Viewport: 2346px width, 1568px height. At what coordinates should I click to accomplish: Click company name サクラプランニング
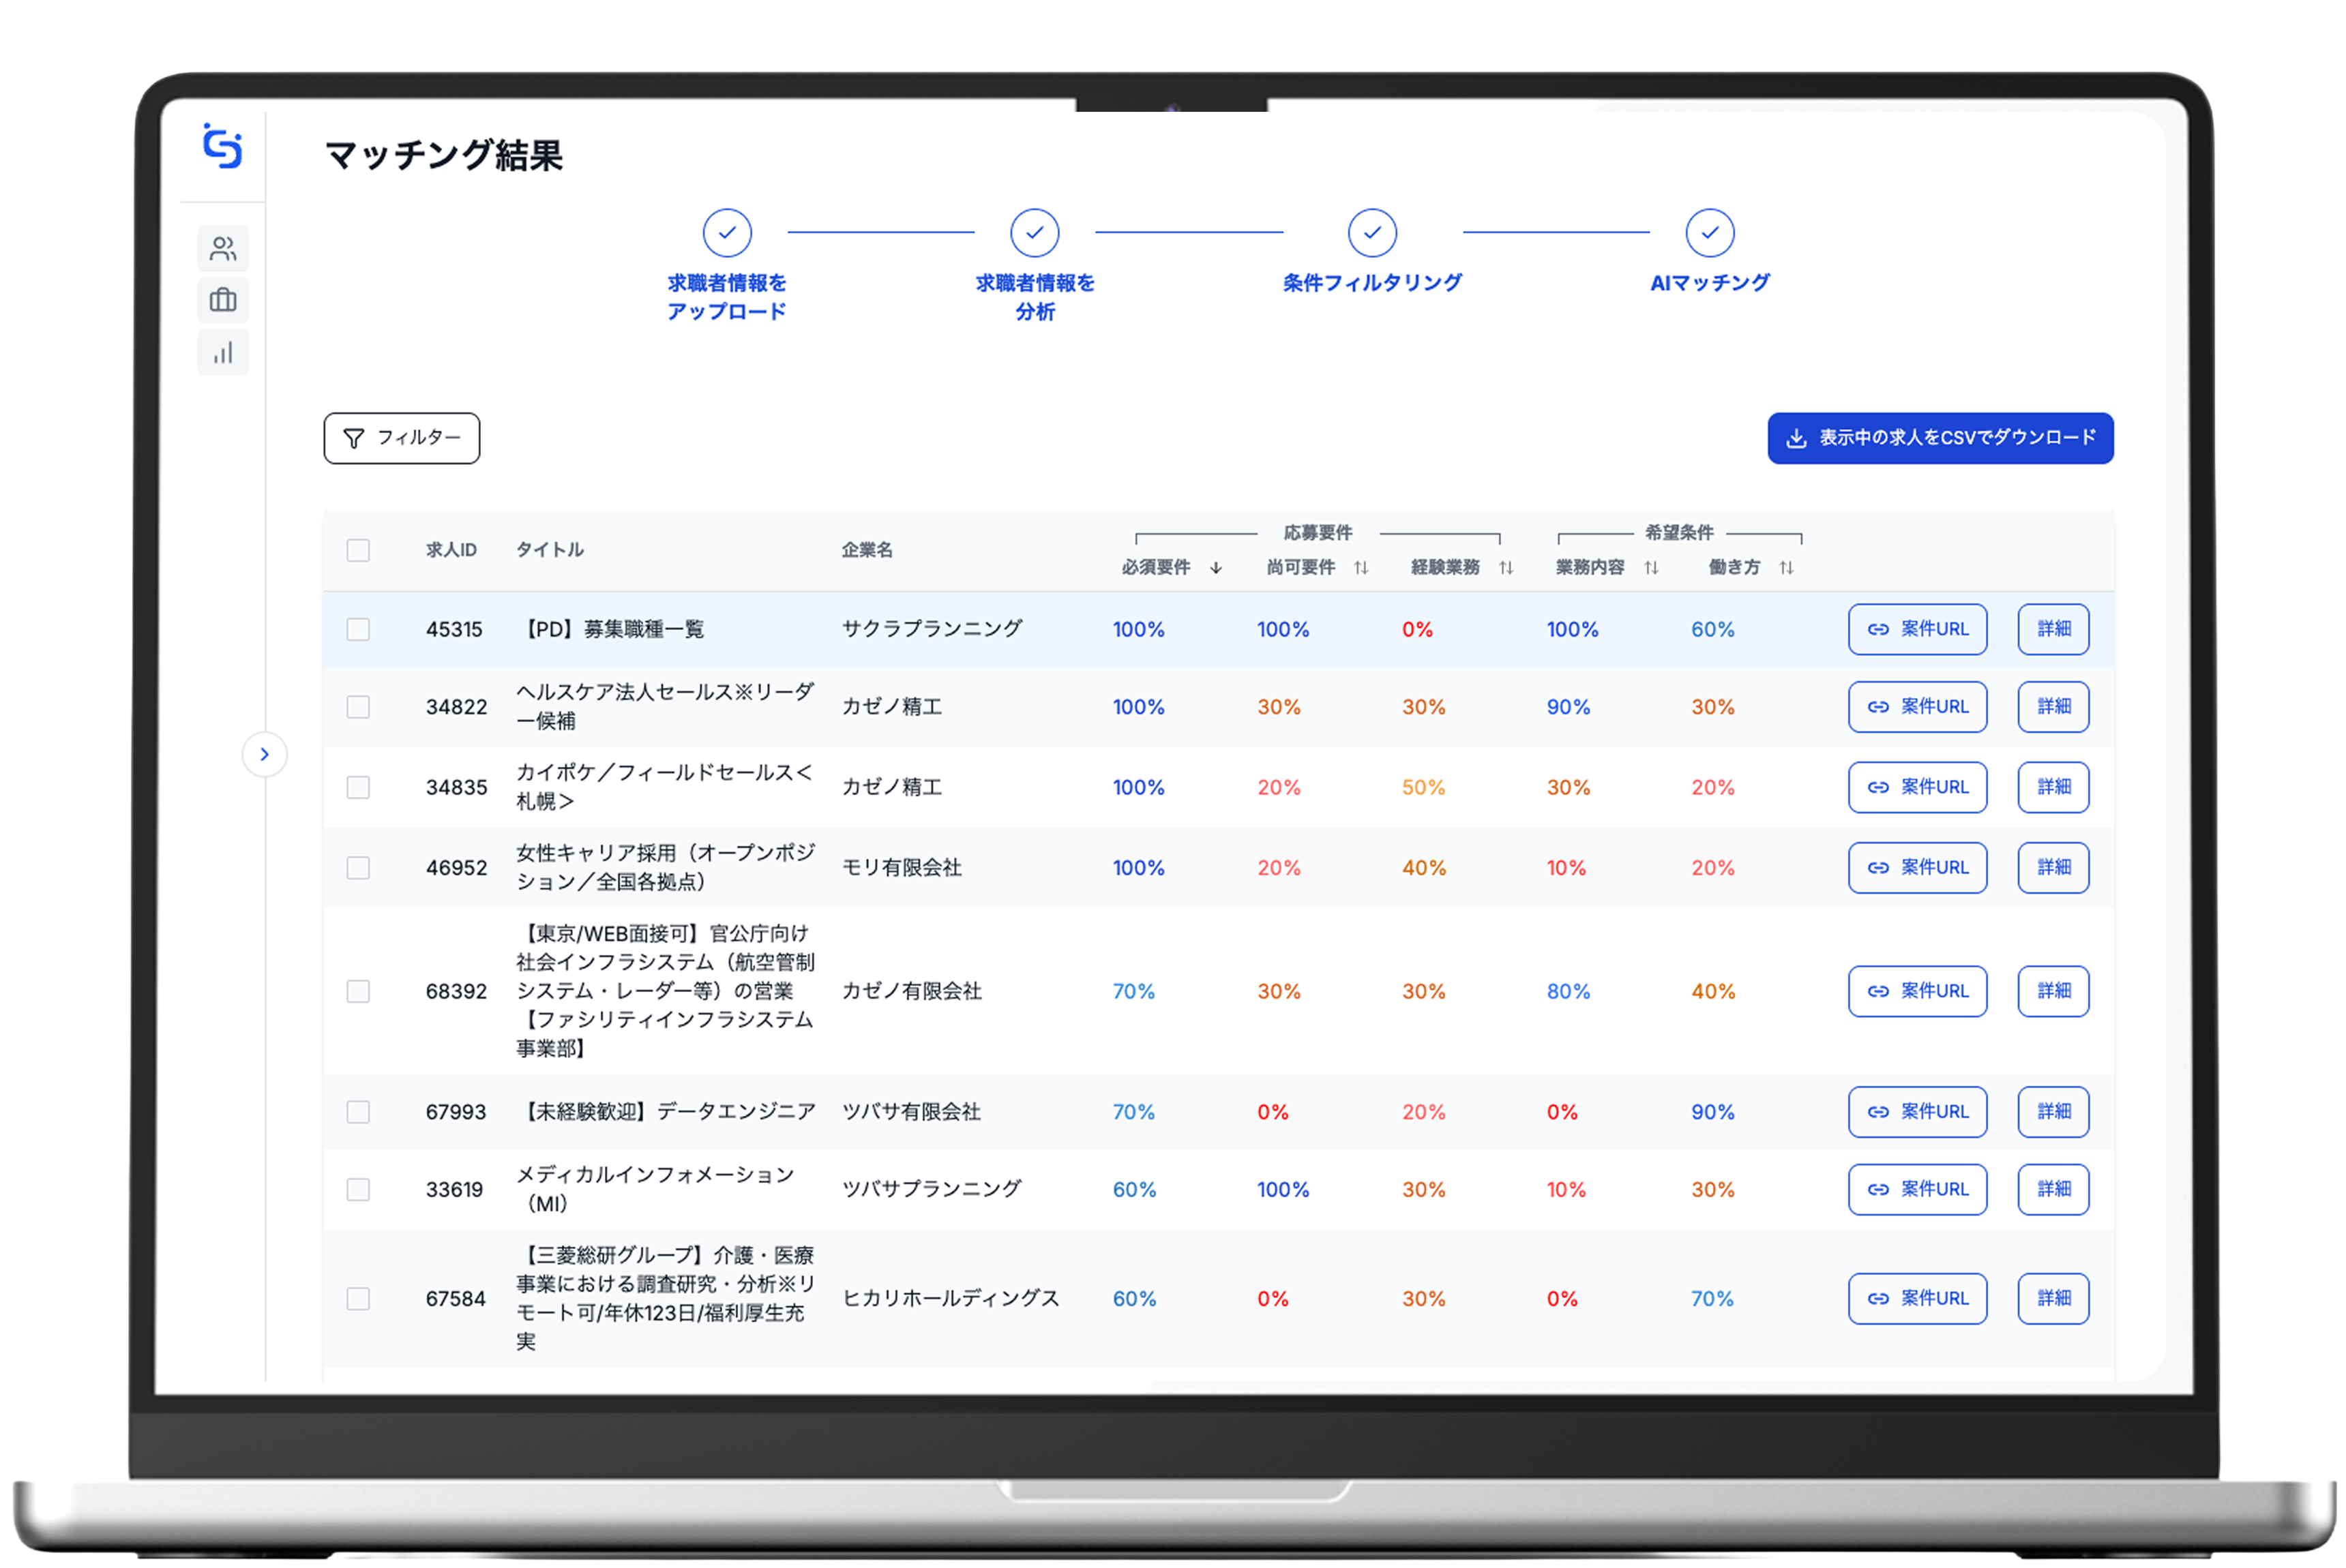tap(932, 629)
